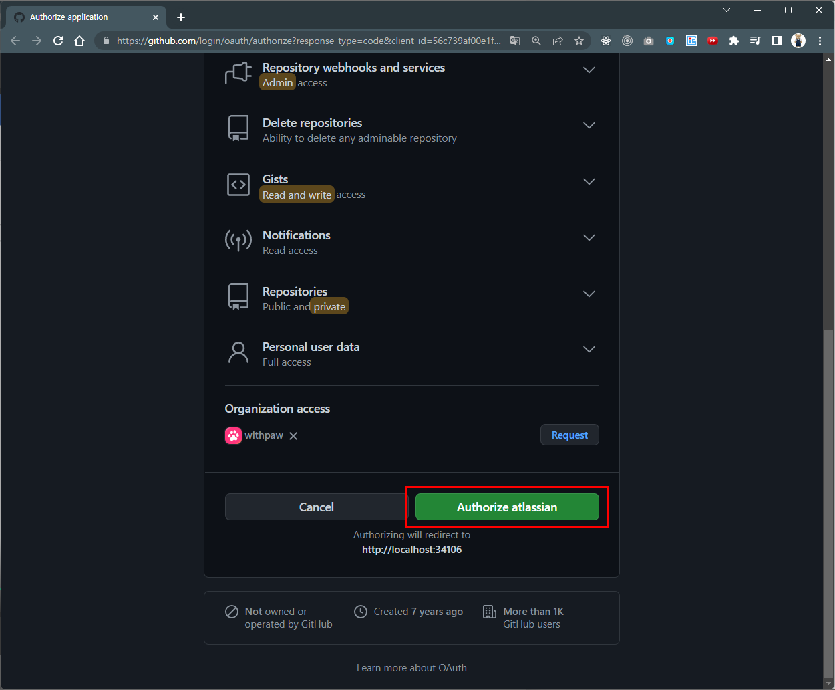The image size is (835, 690).
Task: Click the zoom magnifier icon in address bar
Action: click(x=536, y=41)
